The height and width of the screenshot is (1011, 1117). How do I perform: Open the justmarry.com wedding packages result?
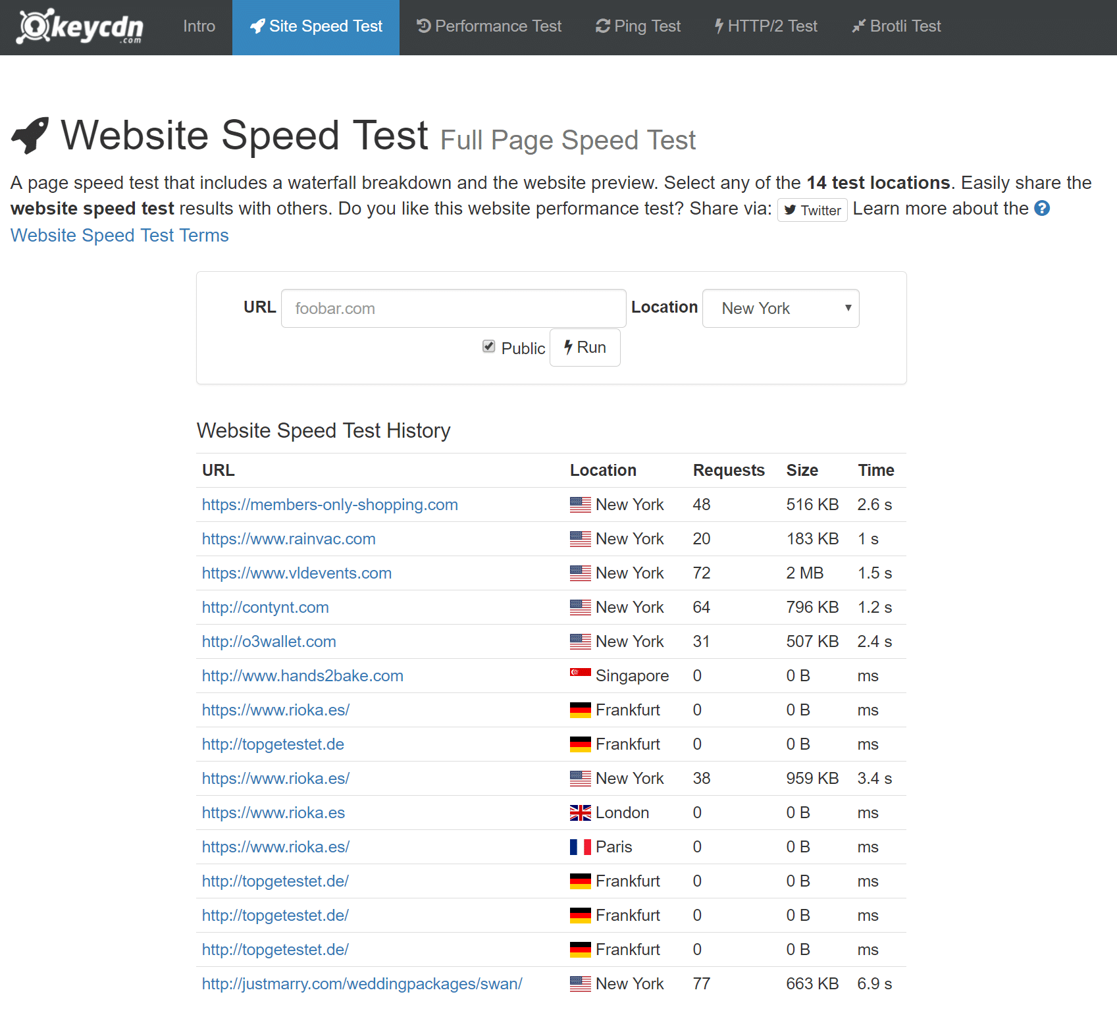click(x=361, y=983)
